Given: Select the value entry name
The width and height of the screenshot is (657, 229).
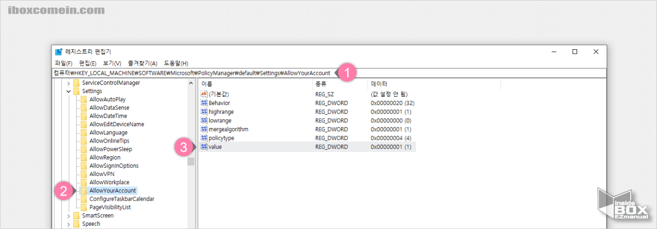Looking at the screenshot, I should point(216,146).
